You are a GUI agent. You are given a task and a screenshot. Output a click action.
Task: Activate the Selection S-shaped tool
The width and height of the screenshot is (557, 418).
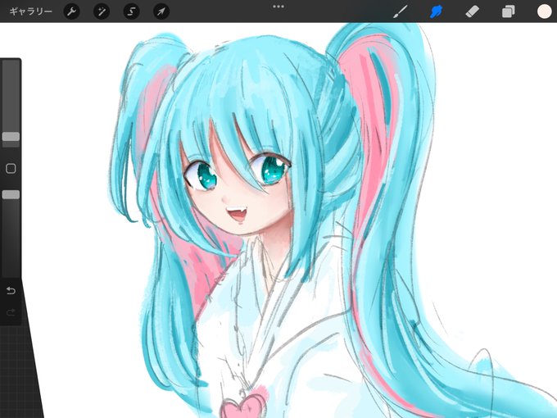[x=131, y=11]
